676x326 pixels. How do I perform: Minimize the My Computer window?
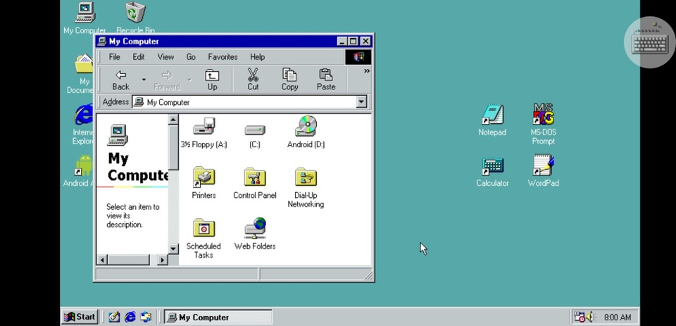[x=342, y=42]
